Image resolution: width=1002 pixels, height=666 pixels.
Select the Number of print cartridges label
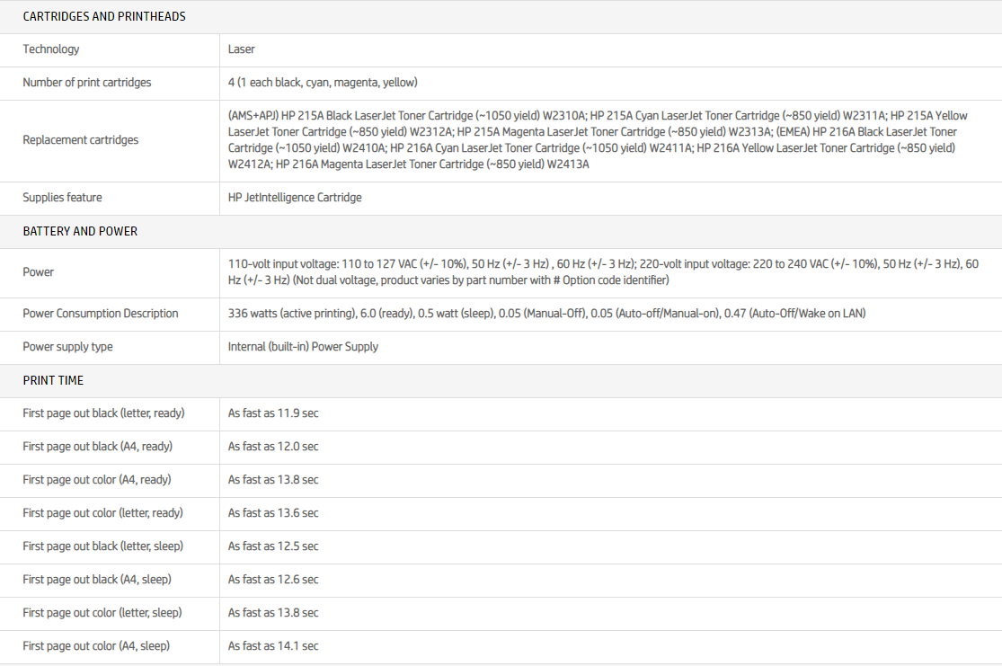coord(87,83)
